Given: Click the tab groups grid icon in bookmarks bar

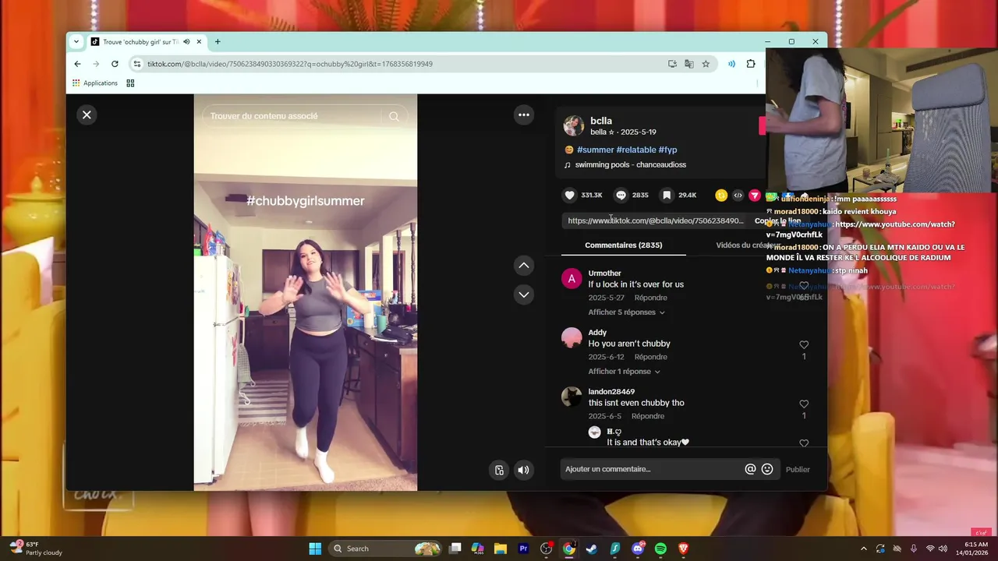Looking at the screenshot, I should pyautogui.click(x=130, y=83).
